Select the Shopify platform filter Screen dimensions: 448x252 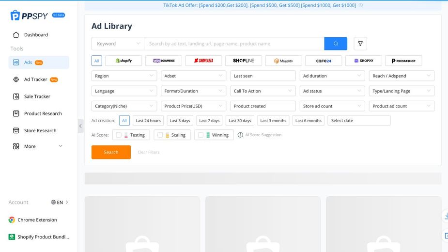coord(124,61)
